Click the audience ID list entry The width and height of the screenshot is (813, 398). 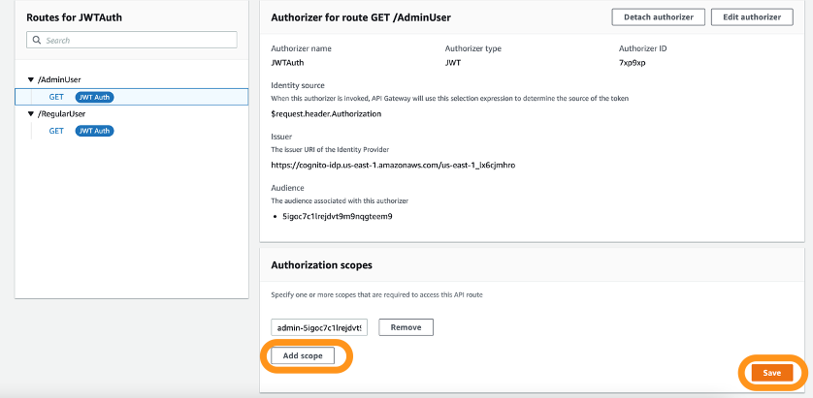[x=336, y=215]
